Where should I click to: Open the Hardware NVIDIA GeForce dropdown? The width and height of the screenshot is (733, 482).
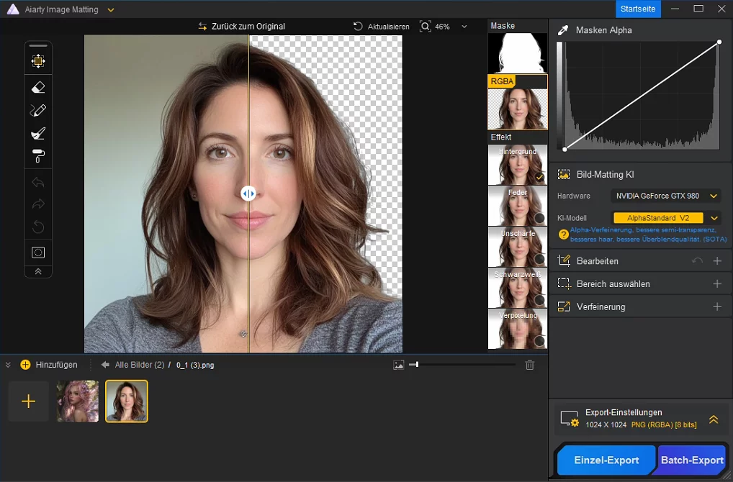coord(714,196)
